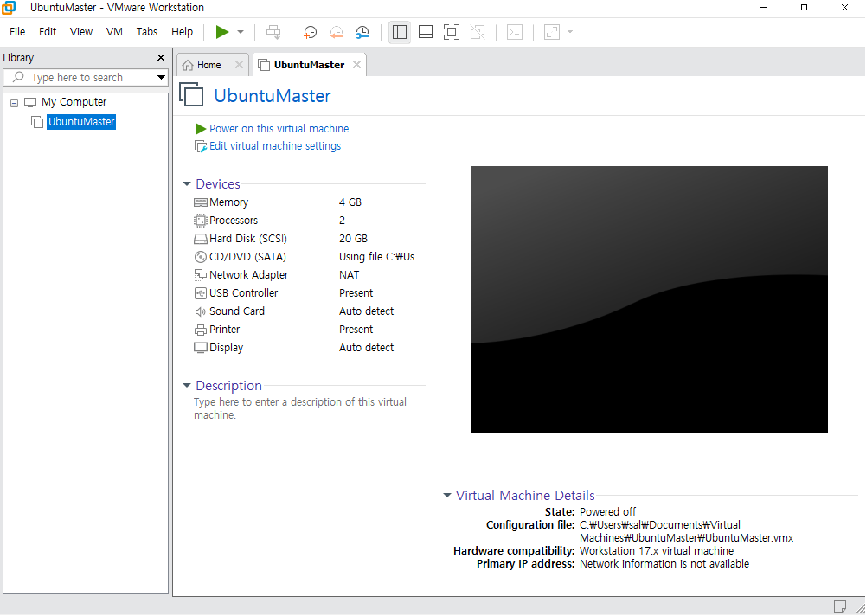866x616 pixels.
Task: Click the USB Controller icon
Action: (201, 293)
